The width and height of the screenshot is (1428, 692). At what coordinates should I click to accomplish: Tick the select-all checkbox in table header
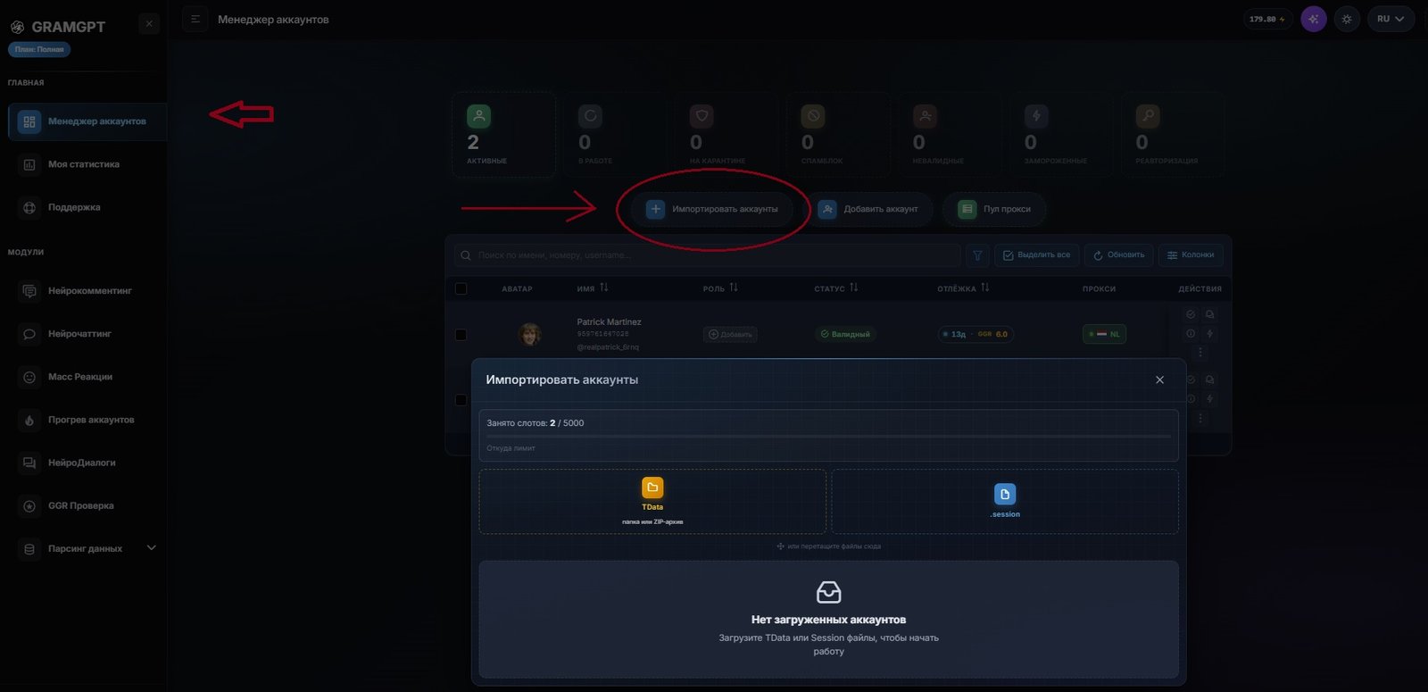[461, 288]
